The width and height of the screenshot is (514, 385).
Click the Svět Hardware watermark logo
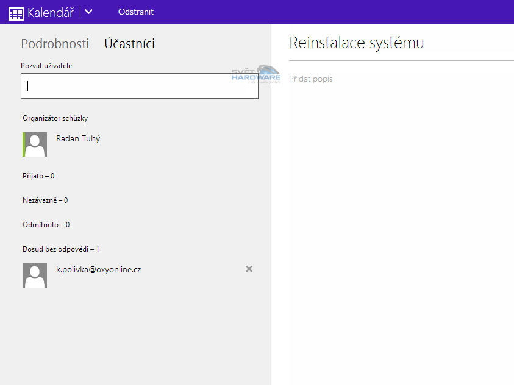(x=257, y=74)
